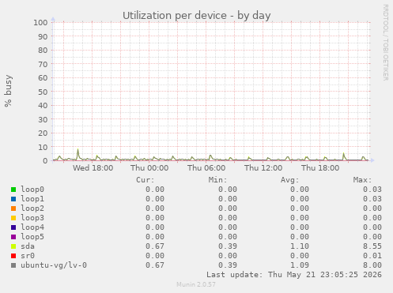
Task: Click the 10 value on y-axis
Action: click(43, 147)
